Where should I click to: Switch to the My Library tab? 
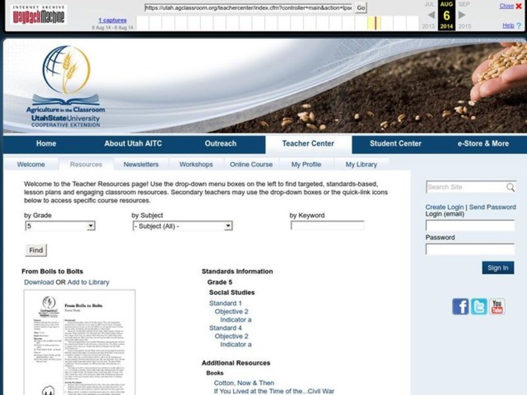pyautogui.click(x=361, y=165)
